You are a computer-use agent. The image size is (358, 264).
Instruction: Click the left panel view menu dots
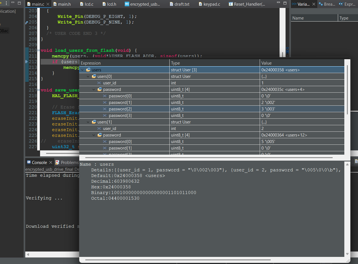pyautogui.click(x=7, y=3)
